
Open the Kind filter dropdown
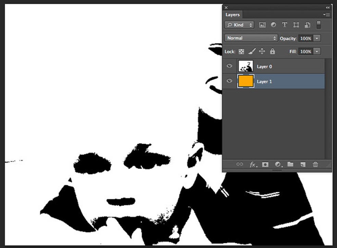click(239, 25)
